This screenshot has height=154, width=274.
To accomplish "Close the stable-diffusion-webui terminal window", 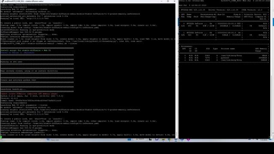I will point(174,1).
